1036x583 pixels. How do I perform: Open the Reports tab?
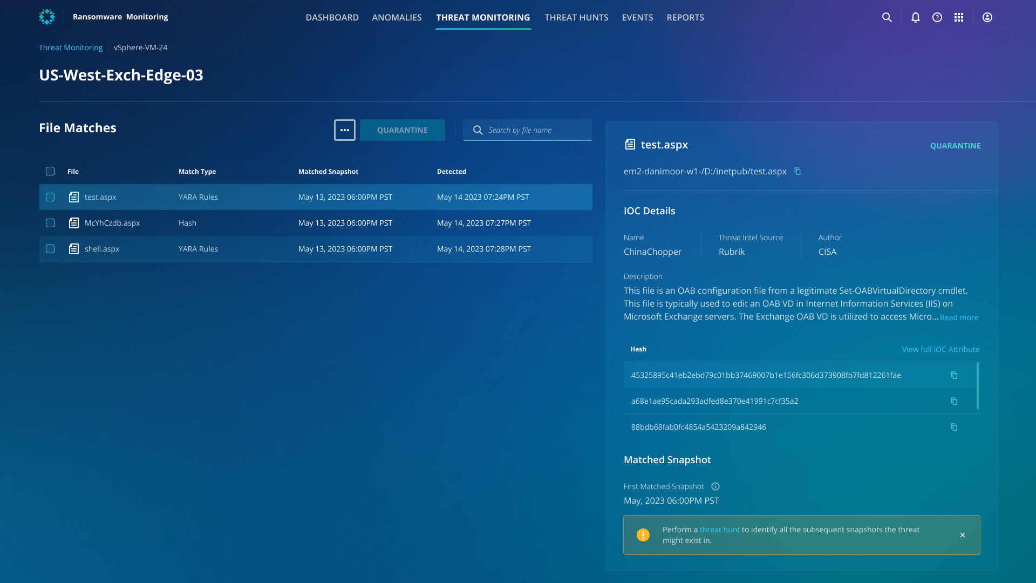[685, 17]
